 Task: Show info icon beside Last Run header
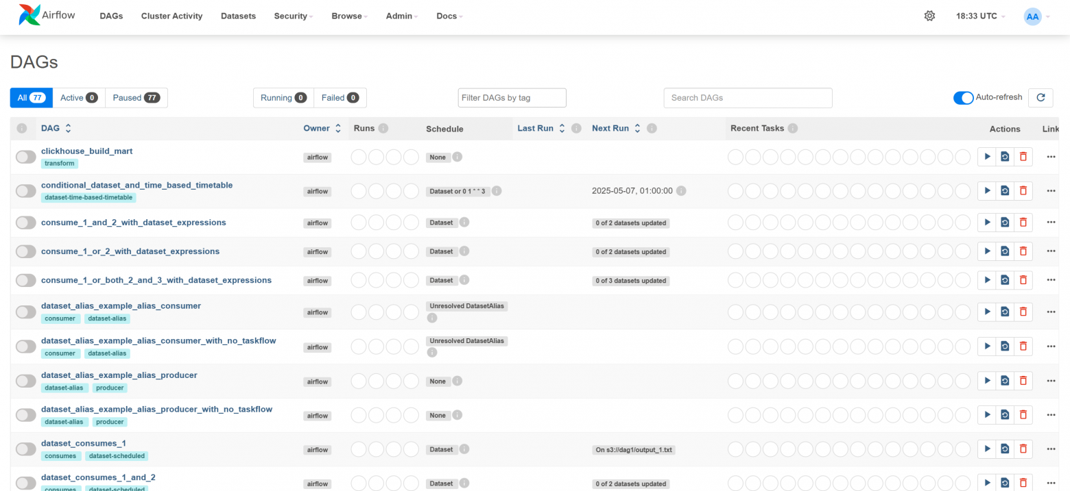coord(576,128)
